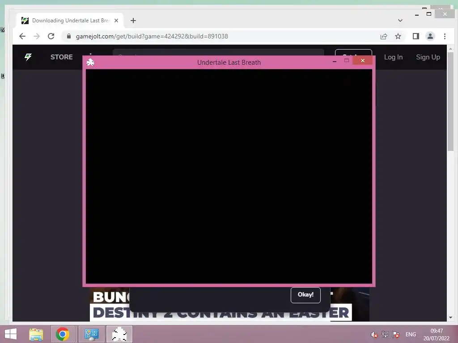Click the ENG language indicator
Viewport: 458px width, 343px height.
(411, 335)
